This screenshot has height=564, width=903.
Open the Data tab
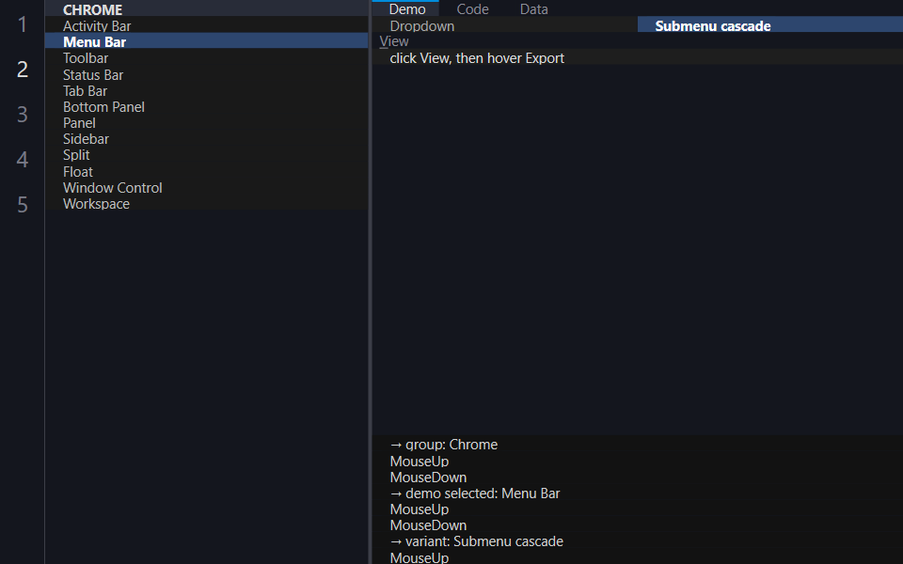(x=534, y=8)
